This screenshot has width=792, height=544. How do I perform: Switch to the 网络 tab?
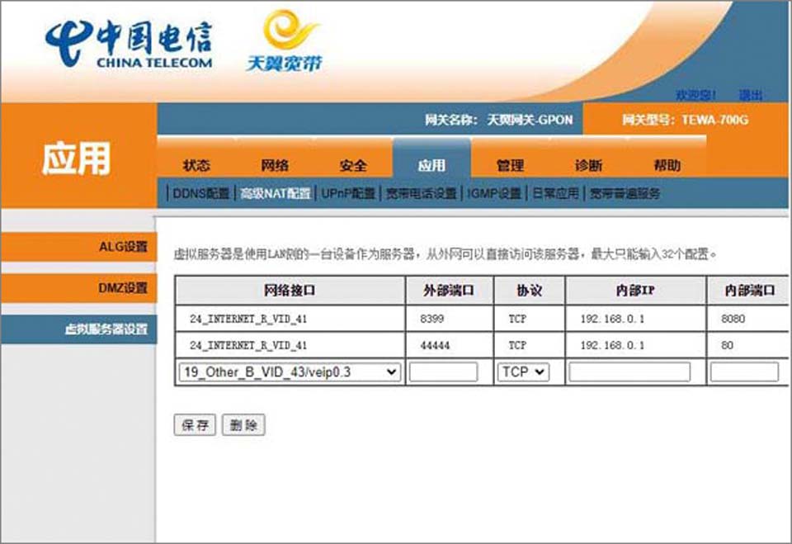[x=275, y=165]
